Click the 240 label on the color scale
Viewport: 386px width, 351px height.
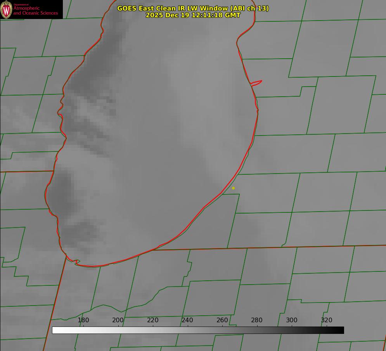(187, 320)
